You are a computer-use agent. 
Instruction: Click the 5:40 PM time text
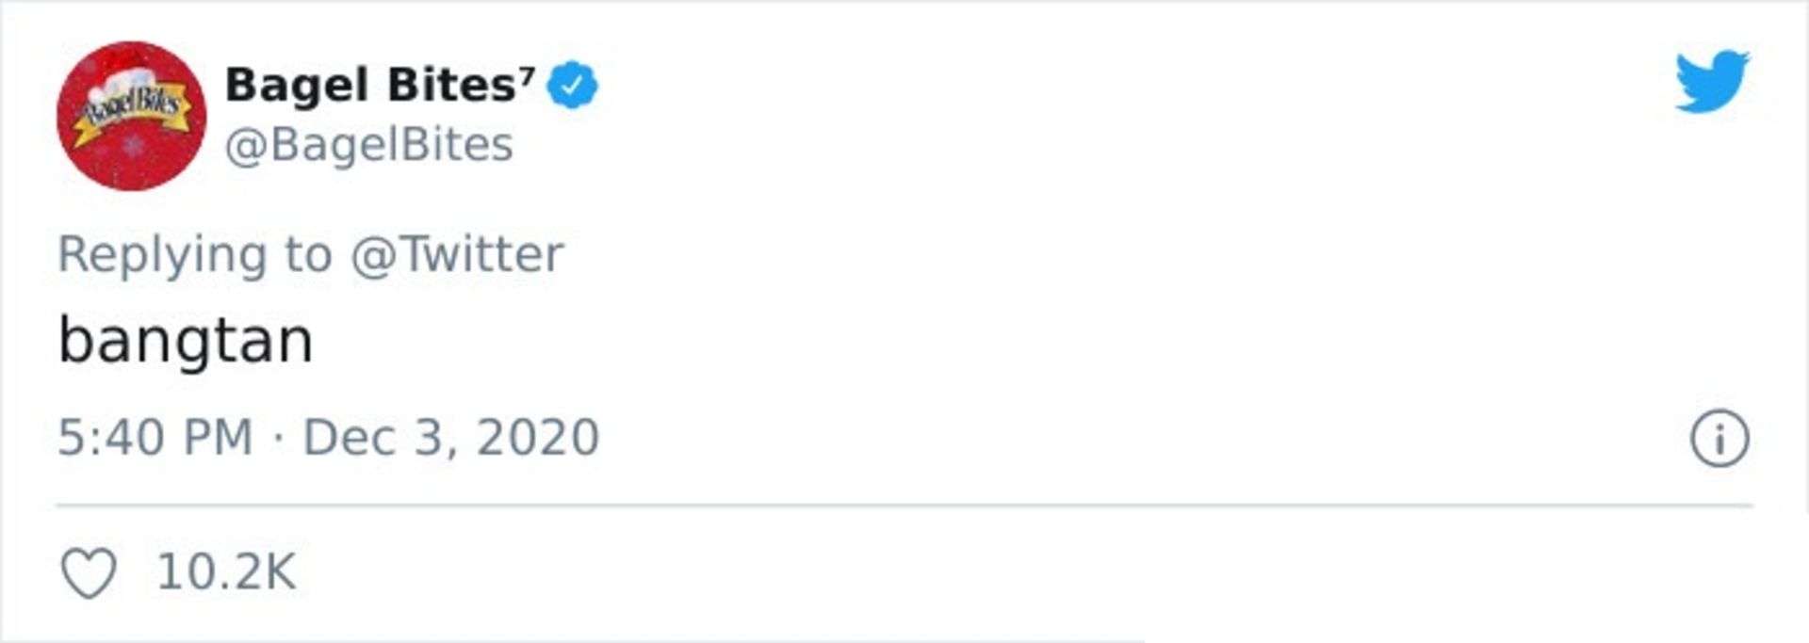pos(155,438)
